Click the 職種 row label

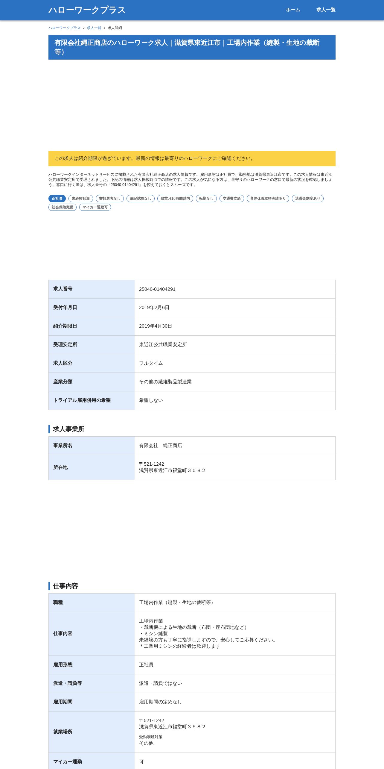pos(58,603)
